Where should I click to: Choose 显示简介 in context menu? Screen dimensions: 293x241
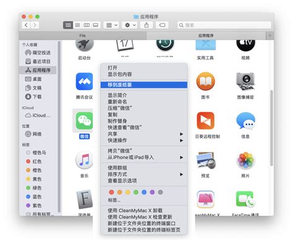pos(144,95)
